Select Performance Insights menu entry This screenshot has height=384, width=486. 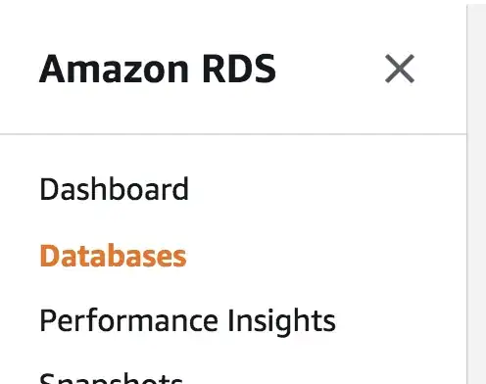(x=187, y=321)
